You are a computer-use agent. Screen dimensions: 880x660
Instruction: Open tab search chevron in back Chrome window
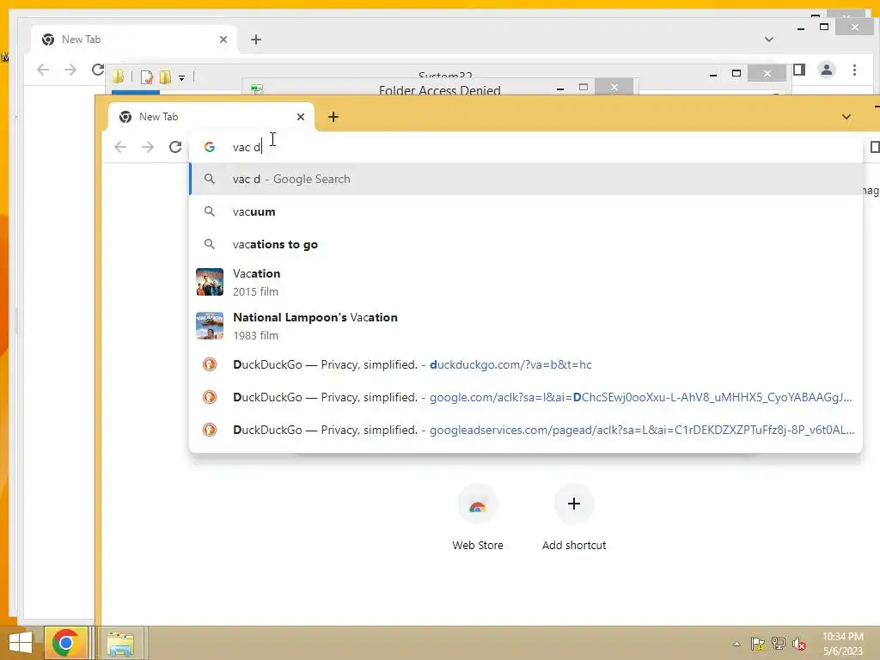769,40
